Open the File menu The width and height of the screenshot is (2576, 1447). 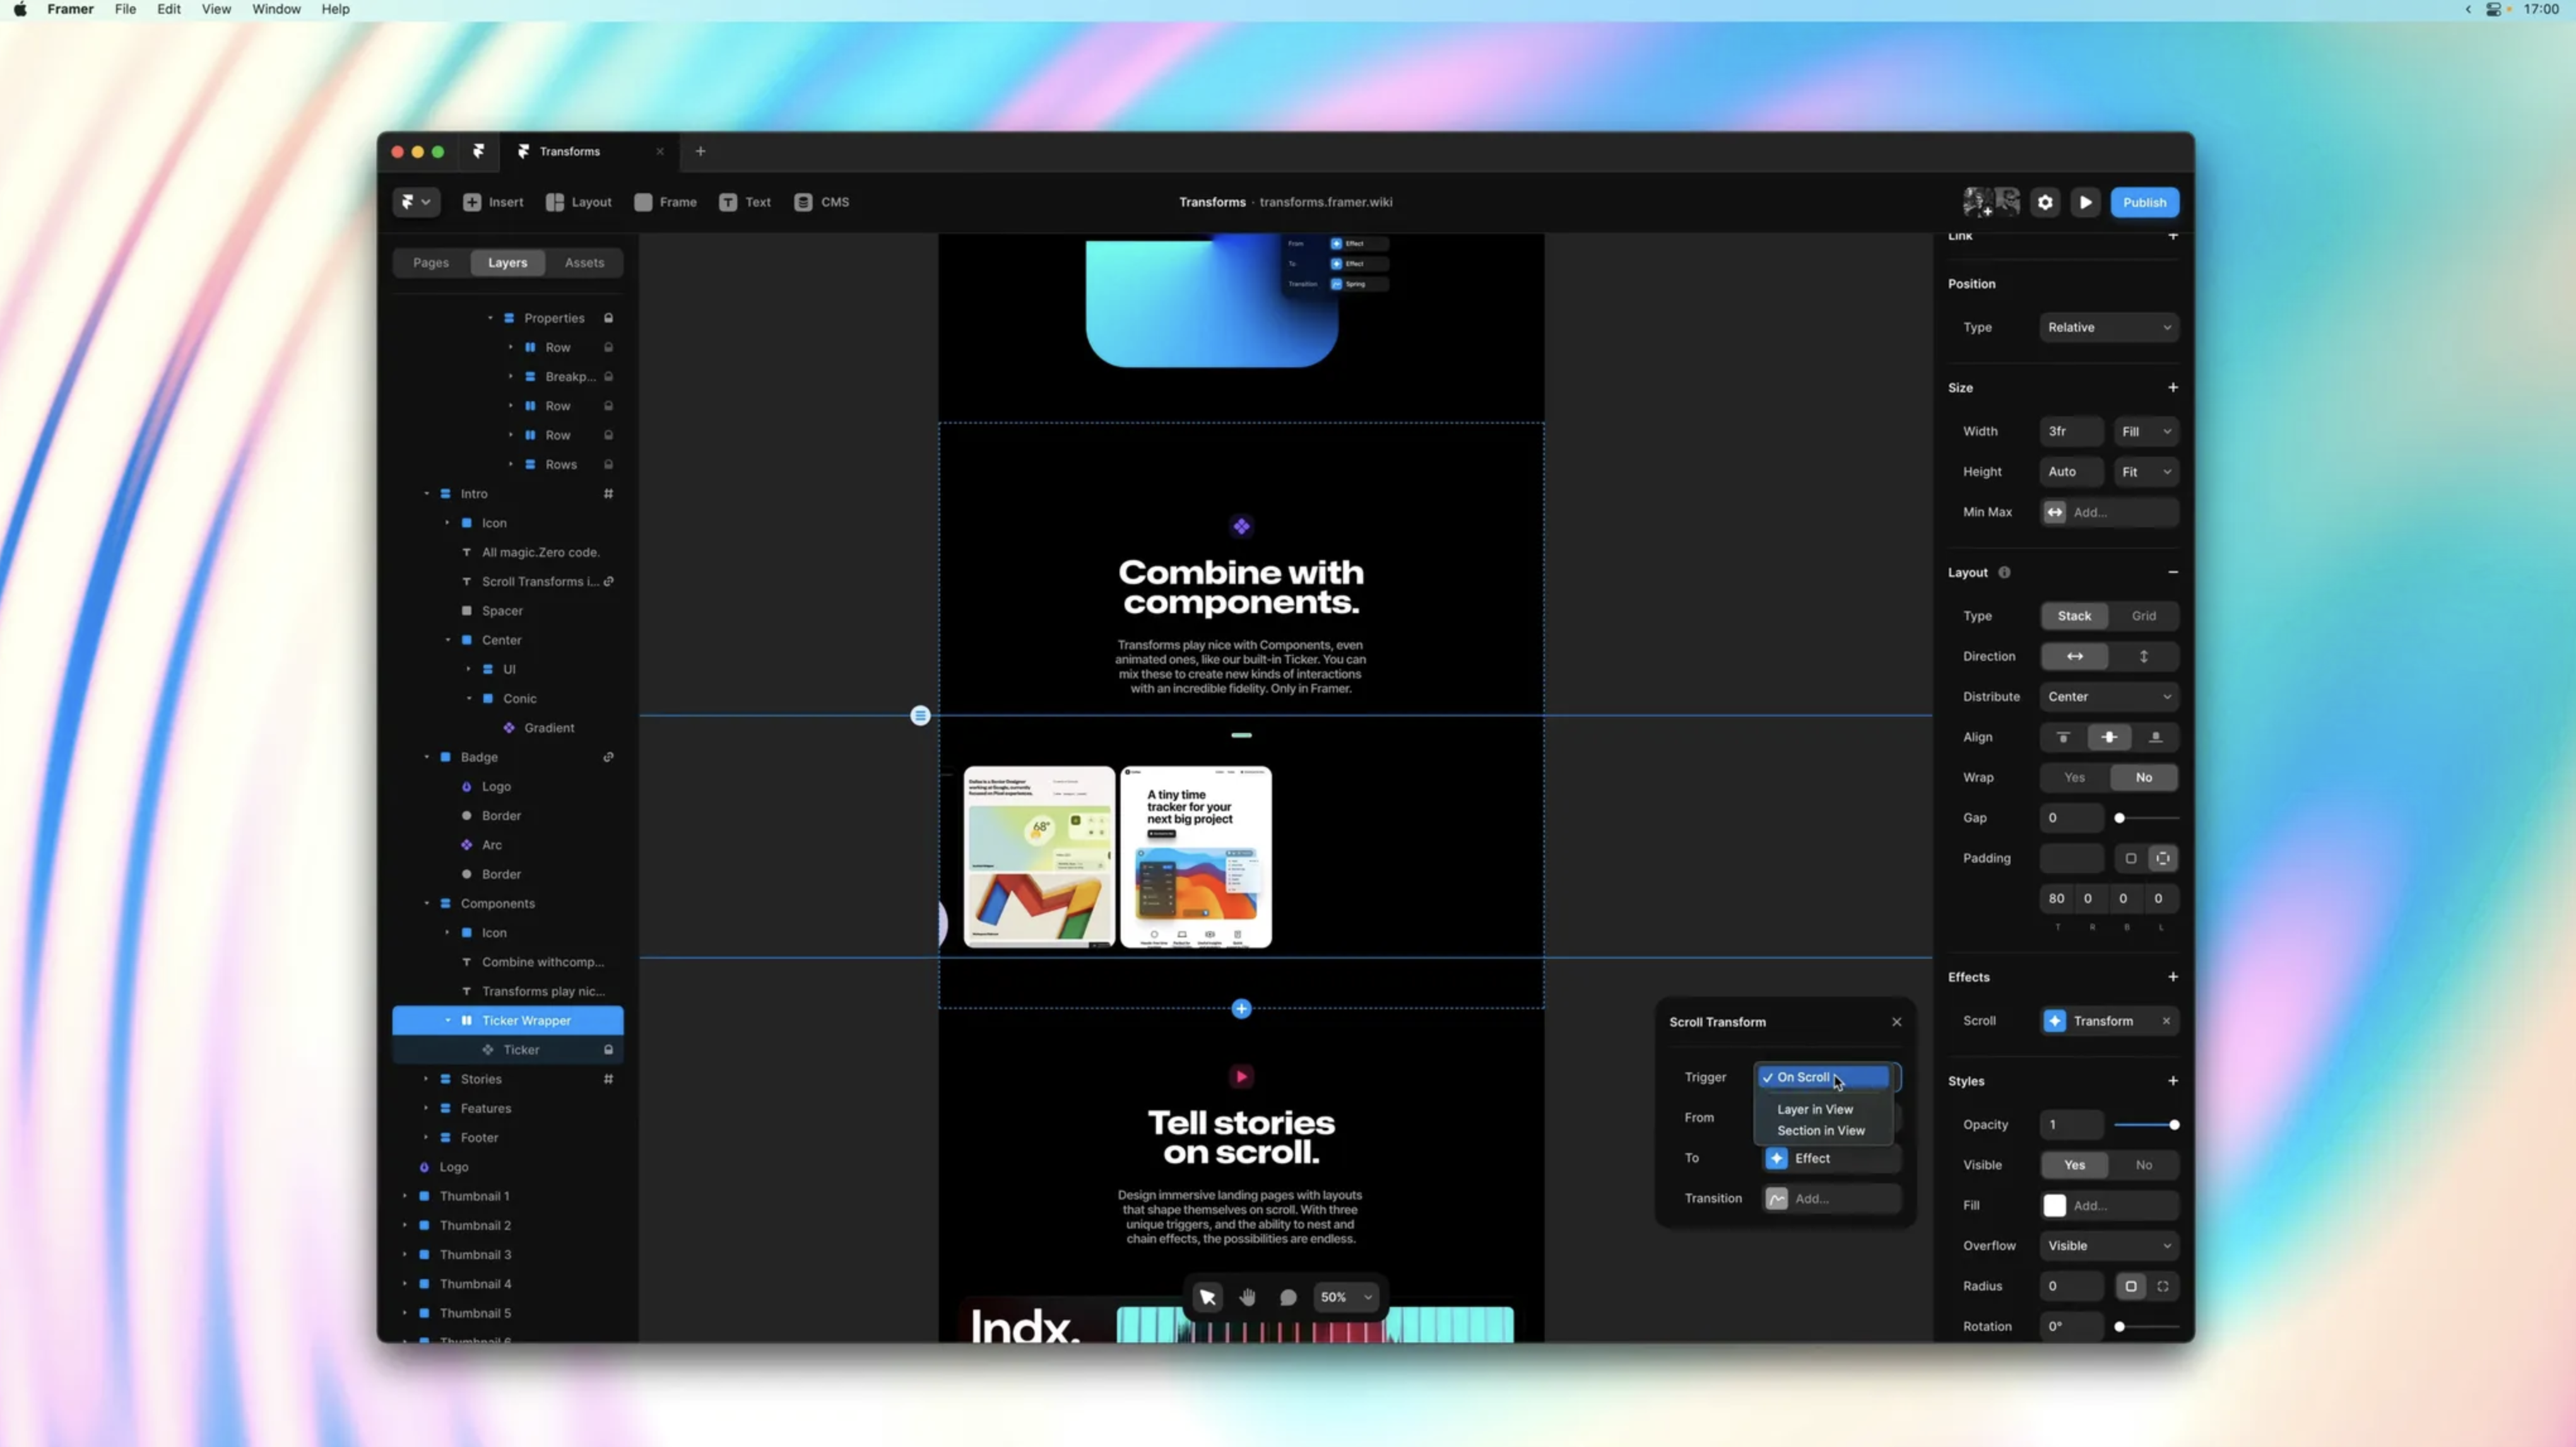pyautogui.click(x=125, y=9)
